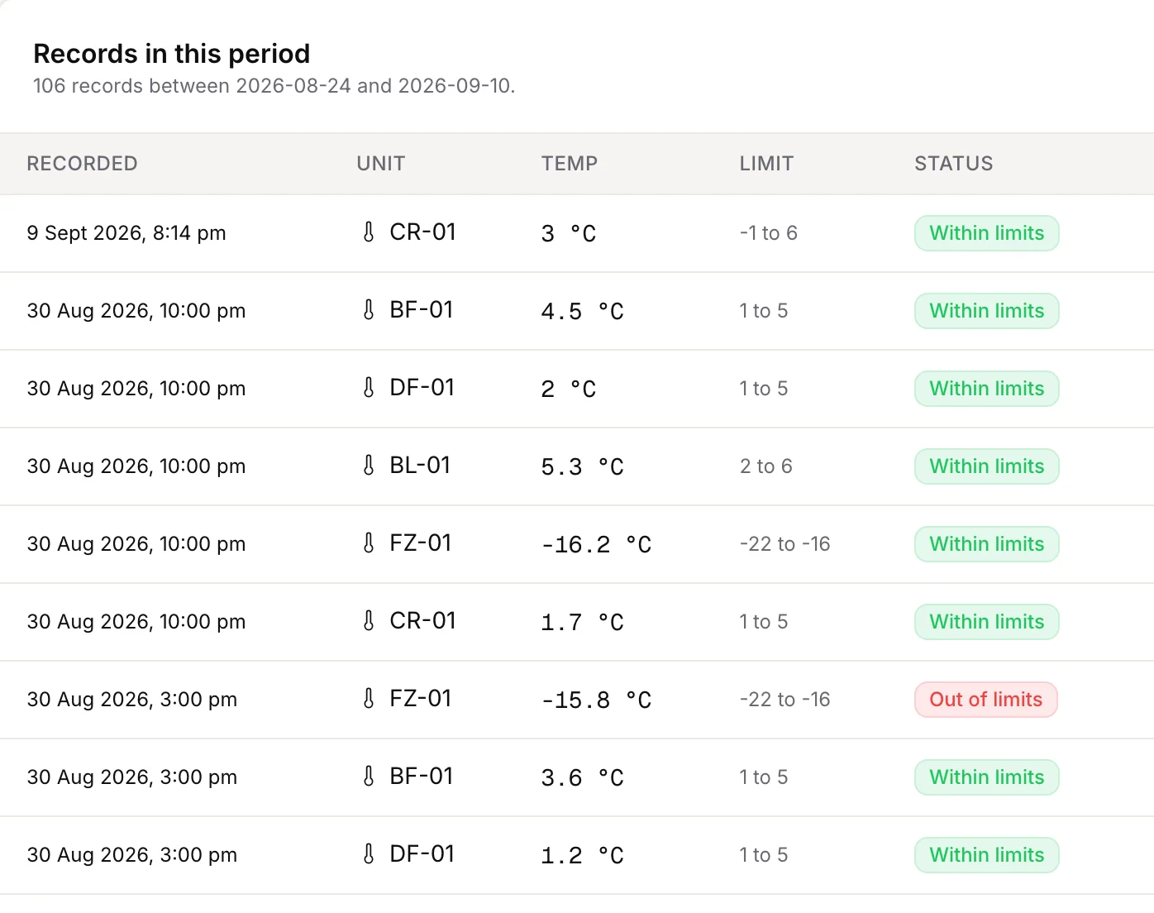The width and height of the screenshot is (1154, 913).
Task: Click the 2 to 6 limit value
Action: [x=765, y=466]
